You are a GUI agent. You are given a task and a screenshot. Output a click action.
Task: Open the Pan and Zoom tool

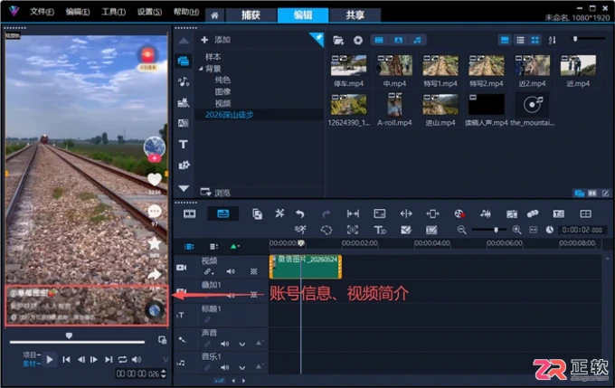tap(352, 230)
